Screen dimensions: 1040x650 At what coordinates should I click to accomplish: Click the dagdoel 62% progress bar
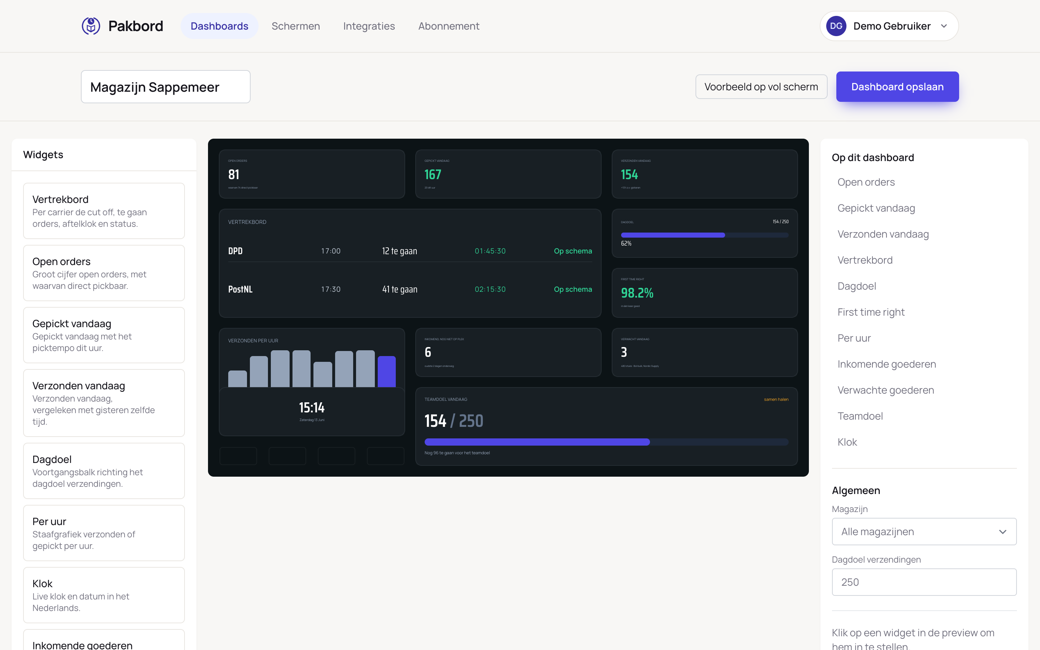click(x=705, y=235)
